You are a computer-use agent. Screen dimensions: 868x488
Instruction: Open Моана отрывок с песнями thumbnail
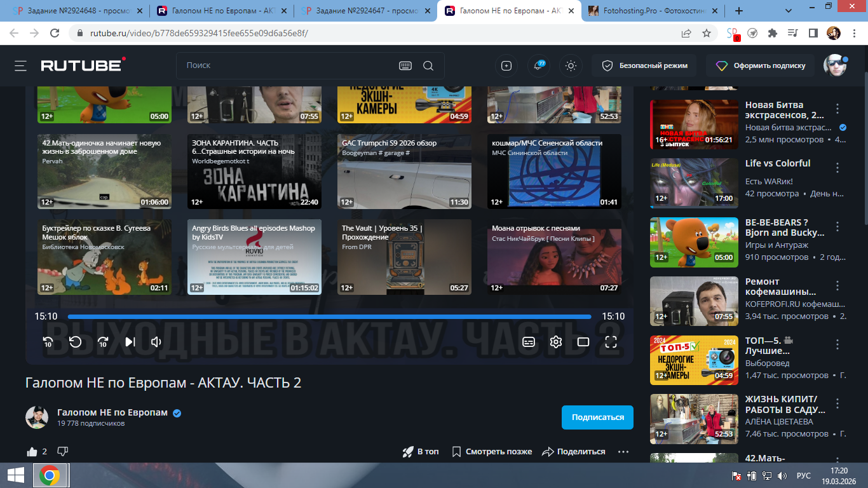click(553, 257)
